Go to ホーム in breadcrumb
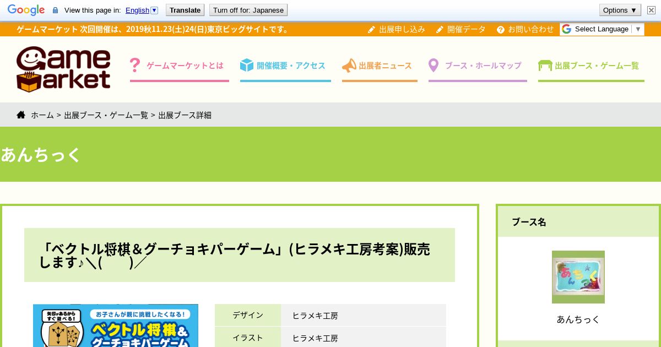 (x=42, y=115)
